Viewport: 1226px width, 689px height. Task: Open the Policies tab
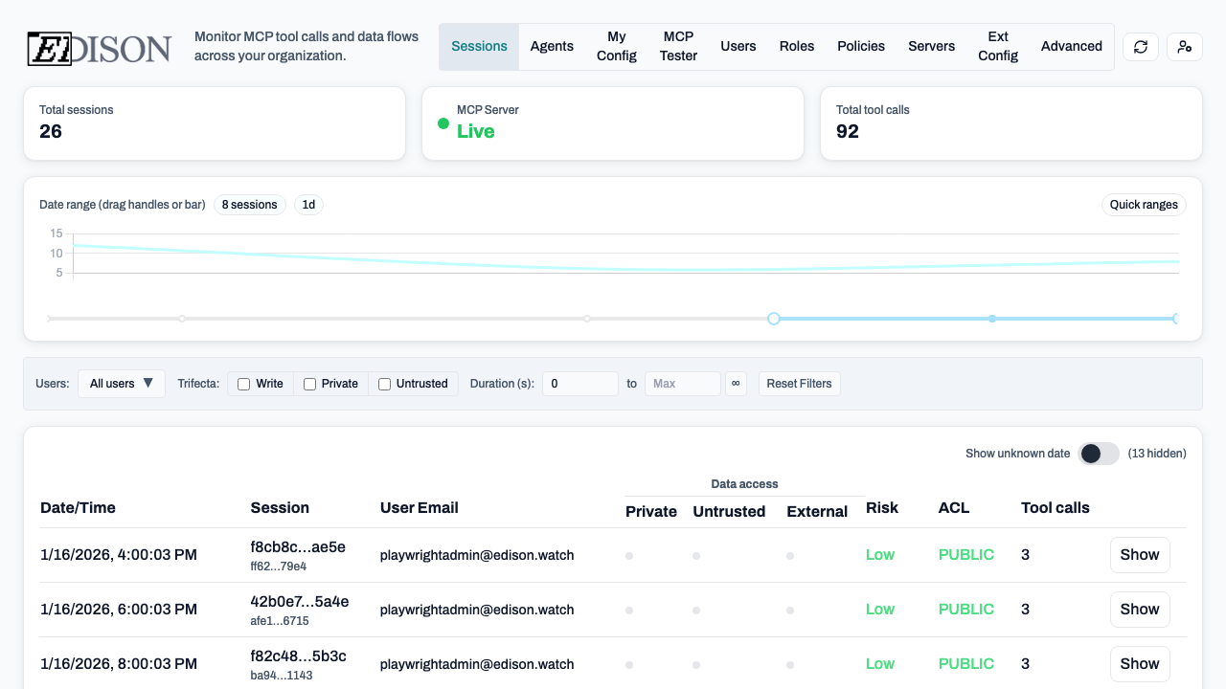861,47
